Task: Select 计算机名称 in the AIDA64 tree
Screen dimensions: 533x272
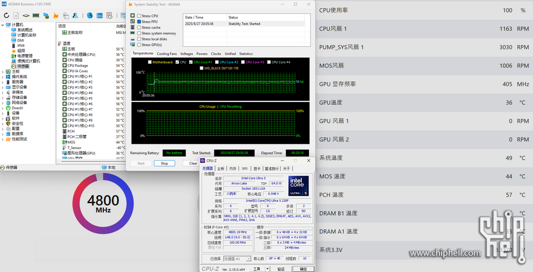Action: [x=27, y=35]
